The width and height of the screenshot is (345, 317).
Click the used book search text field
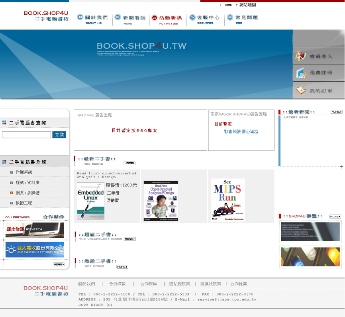[26, 135]
